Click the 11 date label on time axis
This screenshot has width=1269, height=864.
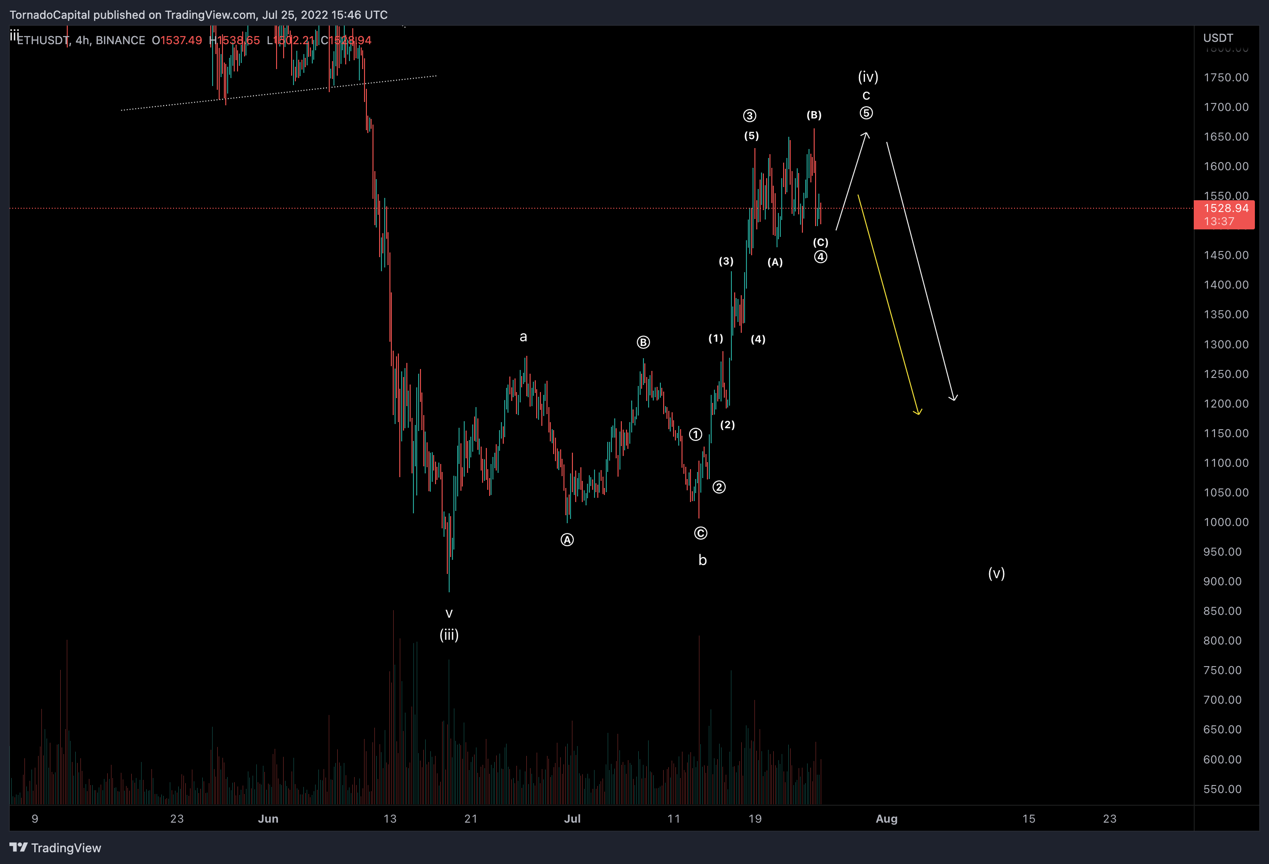tap(674, 819)
